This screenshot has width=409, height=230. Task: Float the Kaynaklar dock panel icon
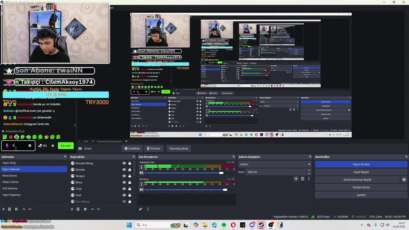134,157
